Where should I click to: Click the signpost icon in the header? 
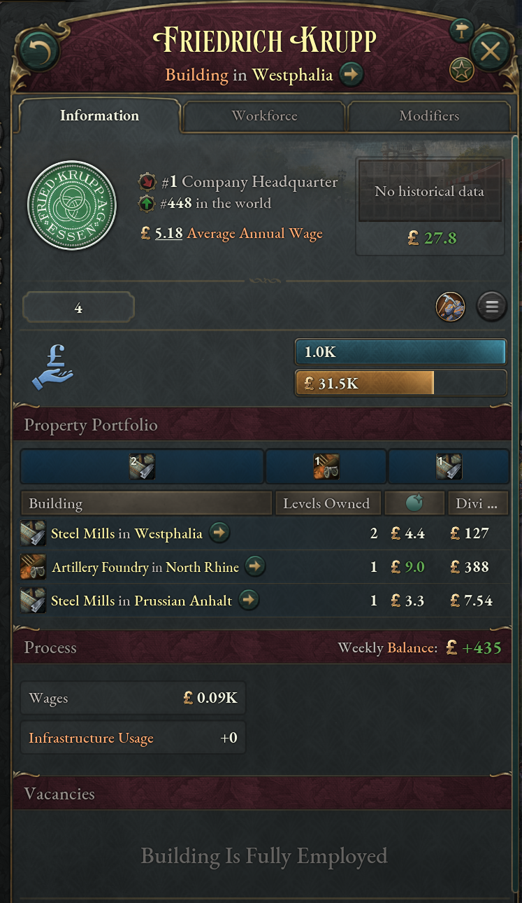click(x=461, y=30)
